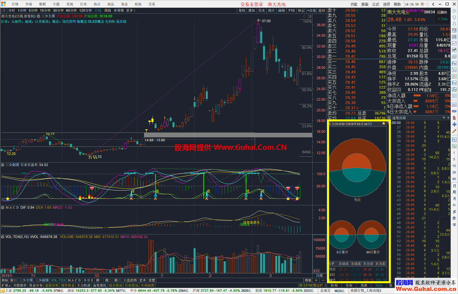This screenshot has width=458, height=294.
Task: Click the 统计 statistics button
Action: (272, 11)
